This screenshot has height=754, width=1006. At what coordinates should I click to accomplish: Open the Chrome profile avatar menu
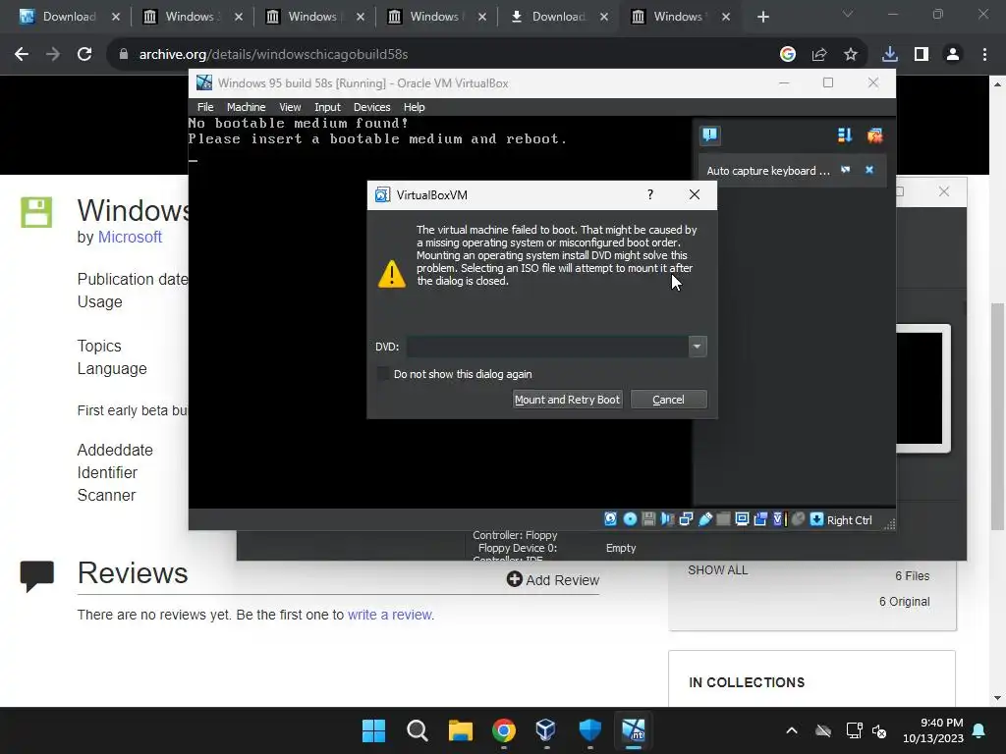coord(953,55)
